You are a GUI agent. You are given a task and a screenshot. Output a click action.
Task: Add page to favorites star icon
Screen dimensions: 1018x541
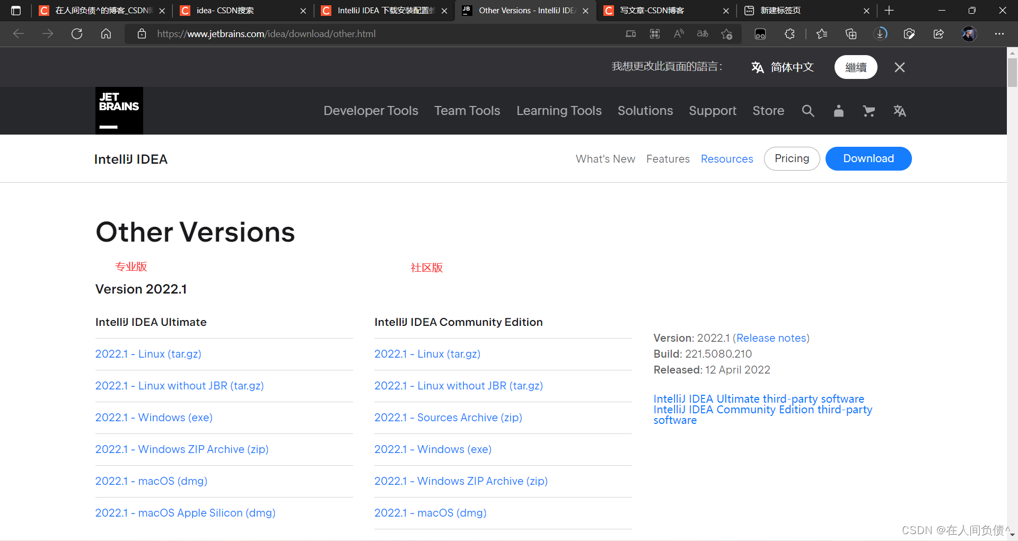pos(727,34)
